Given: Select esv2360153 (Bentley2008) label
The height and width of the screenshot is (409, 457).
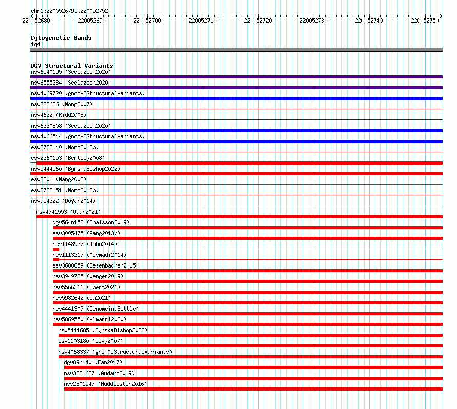Looking at the screenshot, I should tap(68, 158).
